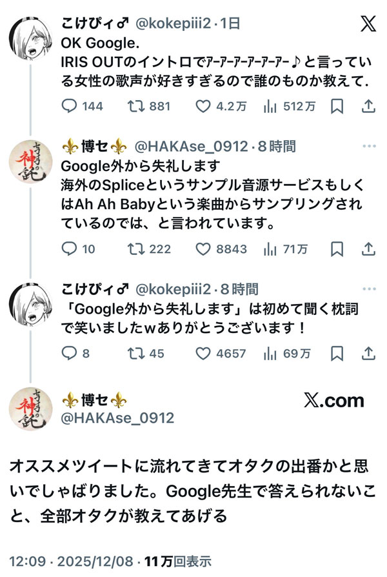Share the tweet with 71万 views
The image size is (387, 577).
(x=368, y=248)
